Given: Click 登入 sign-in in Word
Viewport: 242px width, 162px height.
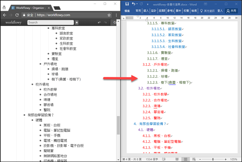Looking at the screenshot, I should pyautogui.click(x=220, y=11).
